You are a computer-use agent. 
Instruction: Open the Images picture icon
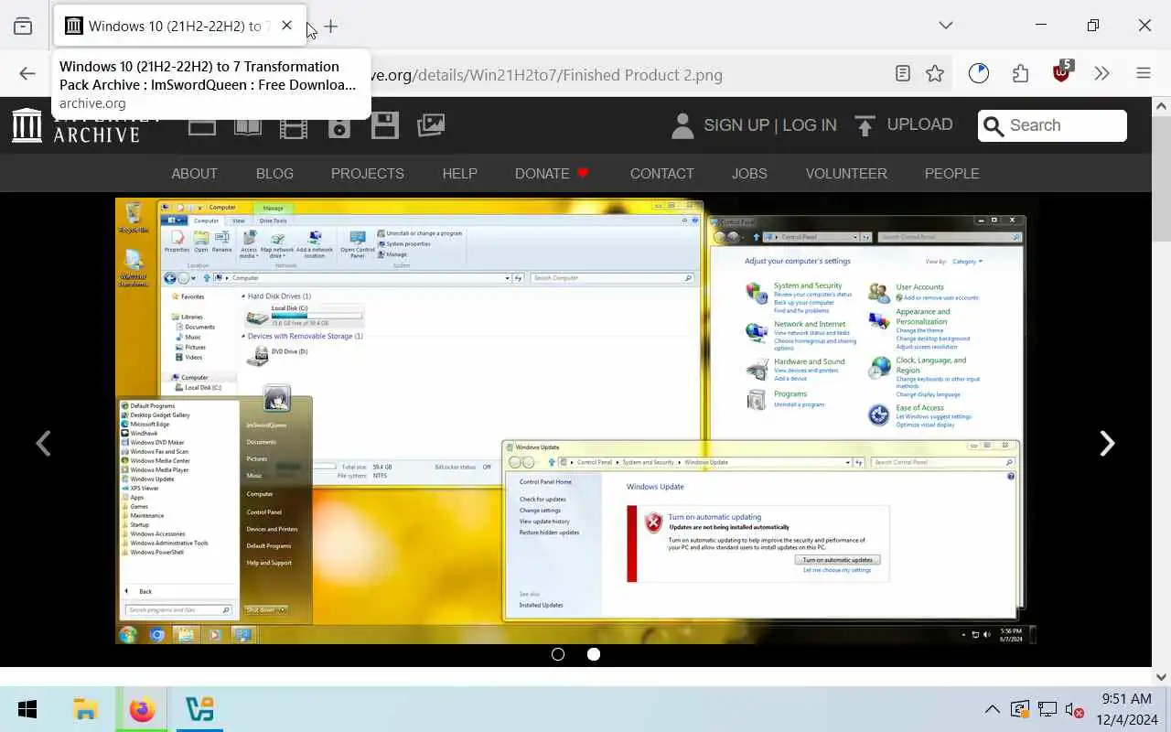[431, 125]
